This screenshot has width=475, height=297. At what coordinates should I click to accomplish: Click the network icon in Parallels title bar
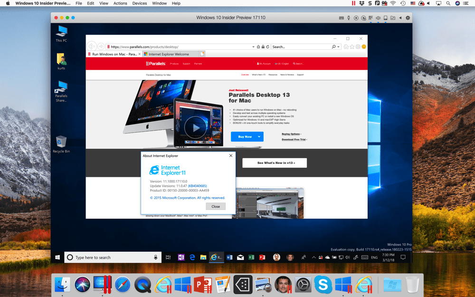[x=371, y=18]
